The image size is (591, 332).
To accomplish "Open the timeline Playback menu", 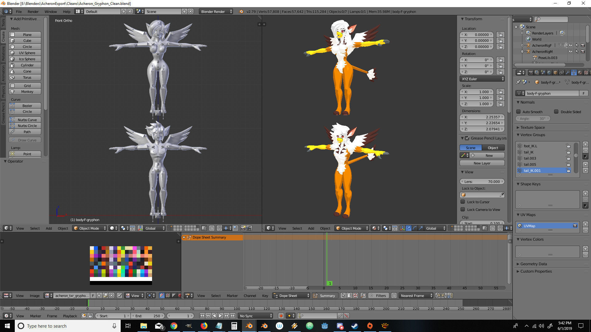I will coord(70,316).
